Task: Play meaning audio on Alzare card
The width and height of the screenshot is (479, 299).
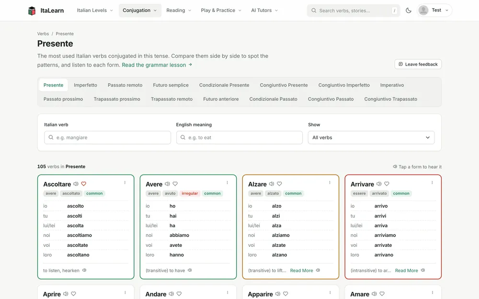Action: click(x=318, y=270)
